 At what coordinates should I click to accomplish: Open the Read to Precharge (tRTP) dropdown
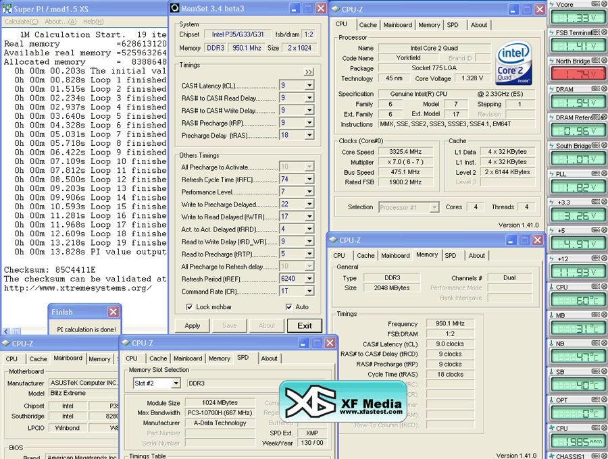309,254
